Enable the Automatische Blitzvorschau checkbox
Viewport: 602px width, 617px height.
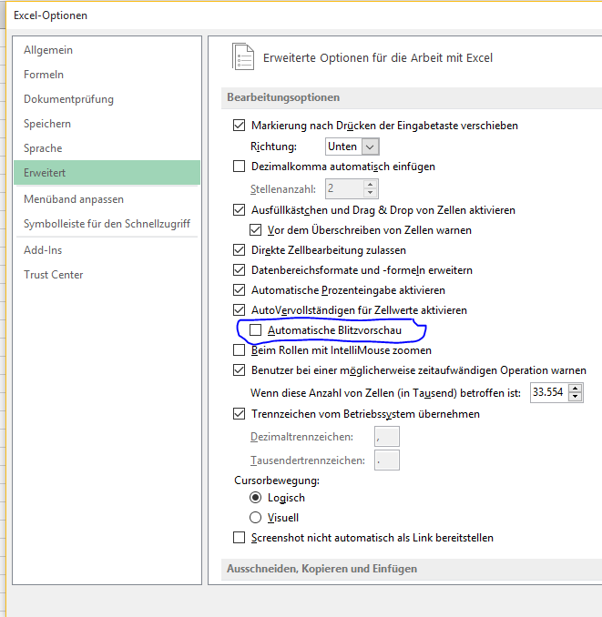coord(256,330)
